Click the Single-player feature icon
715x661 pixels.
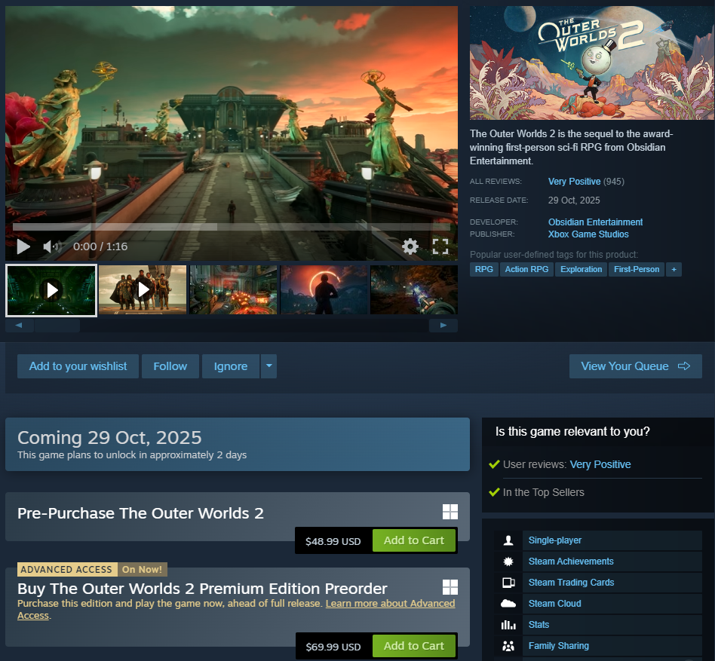pos(508,540)
